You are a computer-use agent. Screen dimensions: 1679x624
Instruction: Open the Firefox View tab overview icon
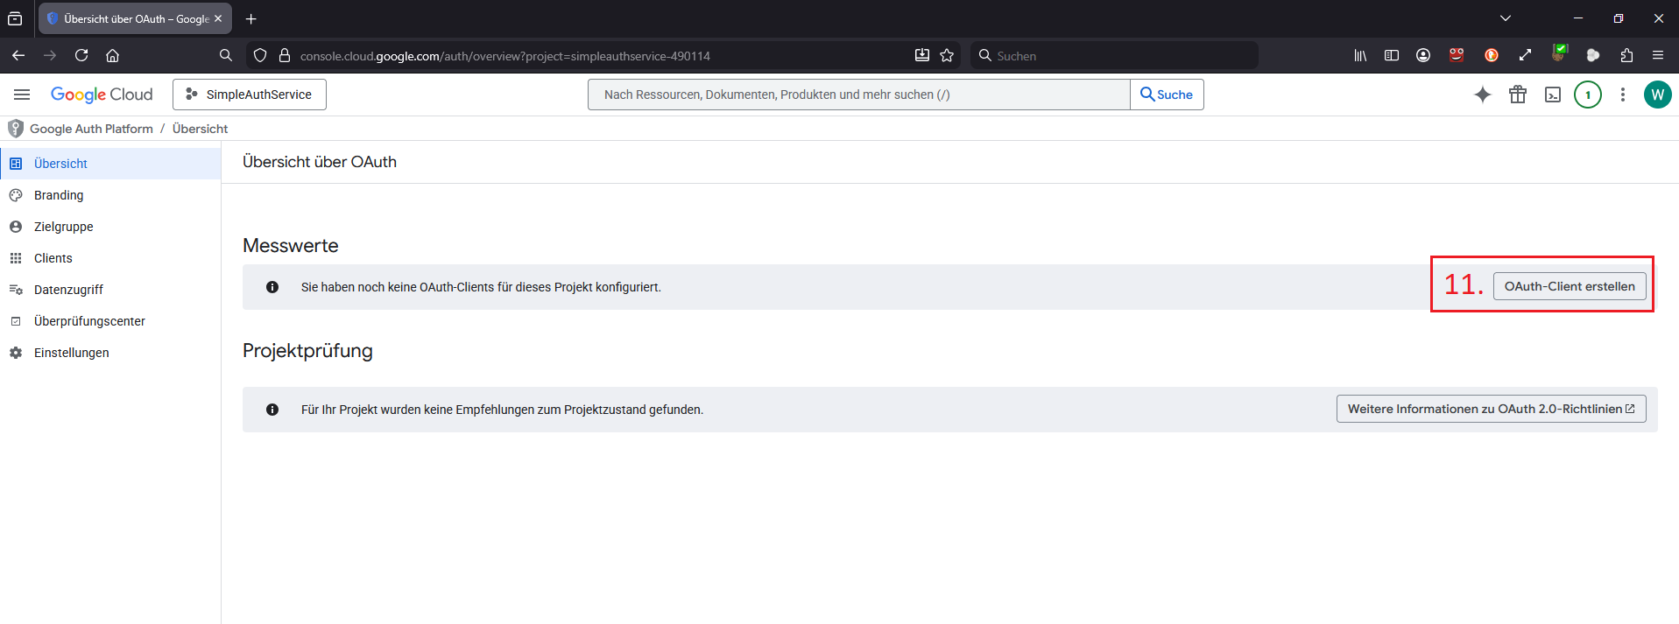[15, 18]
